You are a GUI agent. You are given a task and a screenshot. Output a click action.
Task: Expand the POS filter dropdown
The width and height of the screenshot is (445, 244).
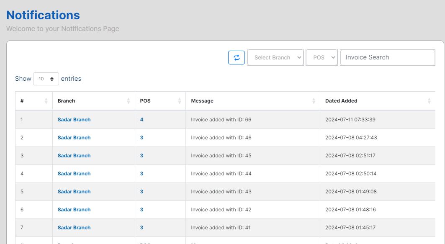tap(322, 58)
